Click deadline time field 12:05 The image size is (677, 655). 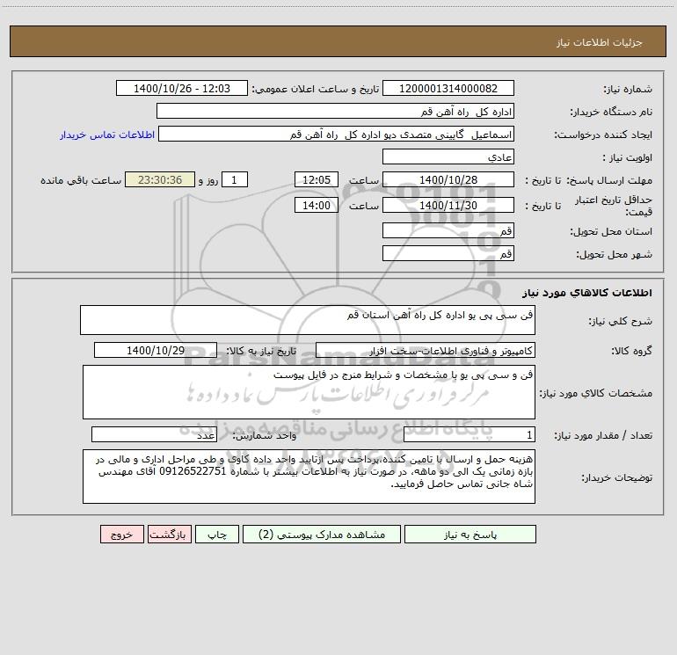tap(316, 179)
